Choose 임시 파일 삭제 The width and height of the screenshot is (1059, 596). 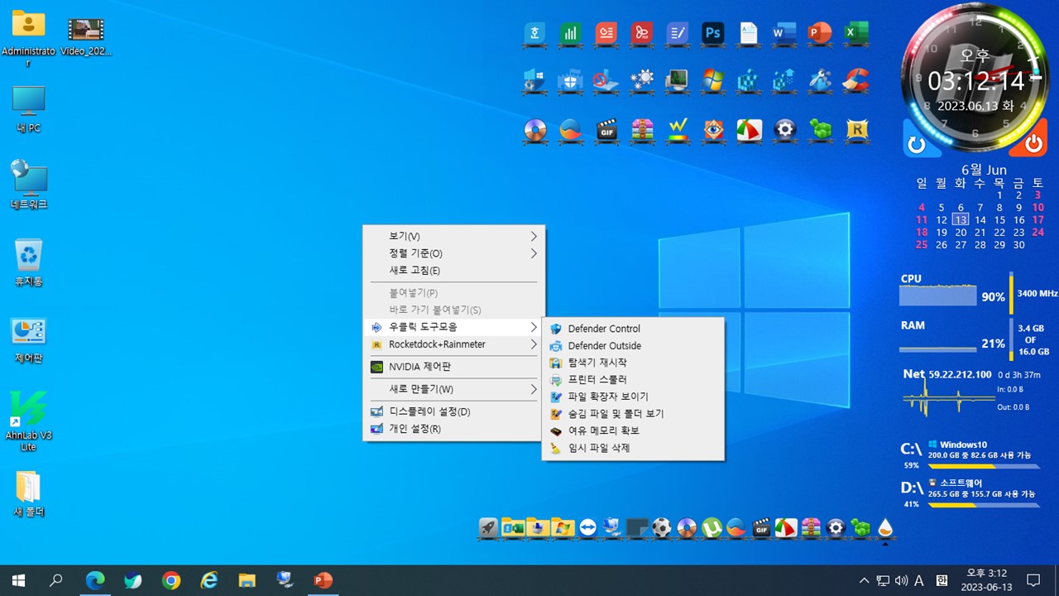[633, 448]
